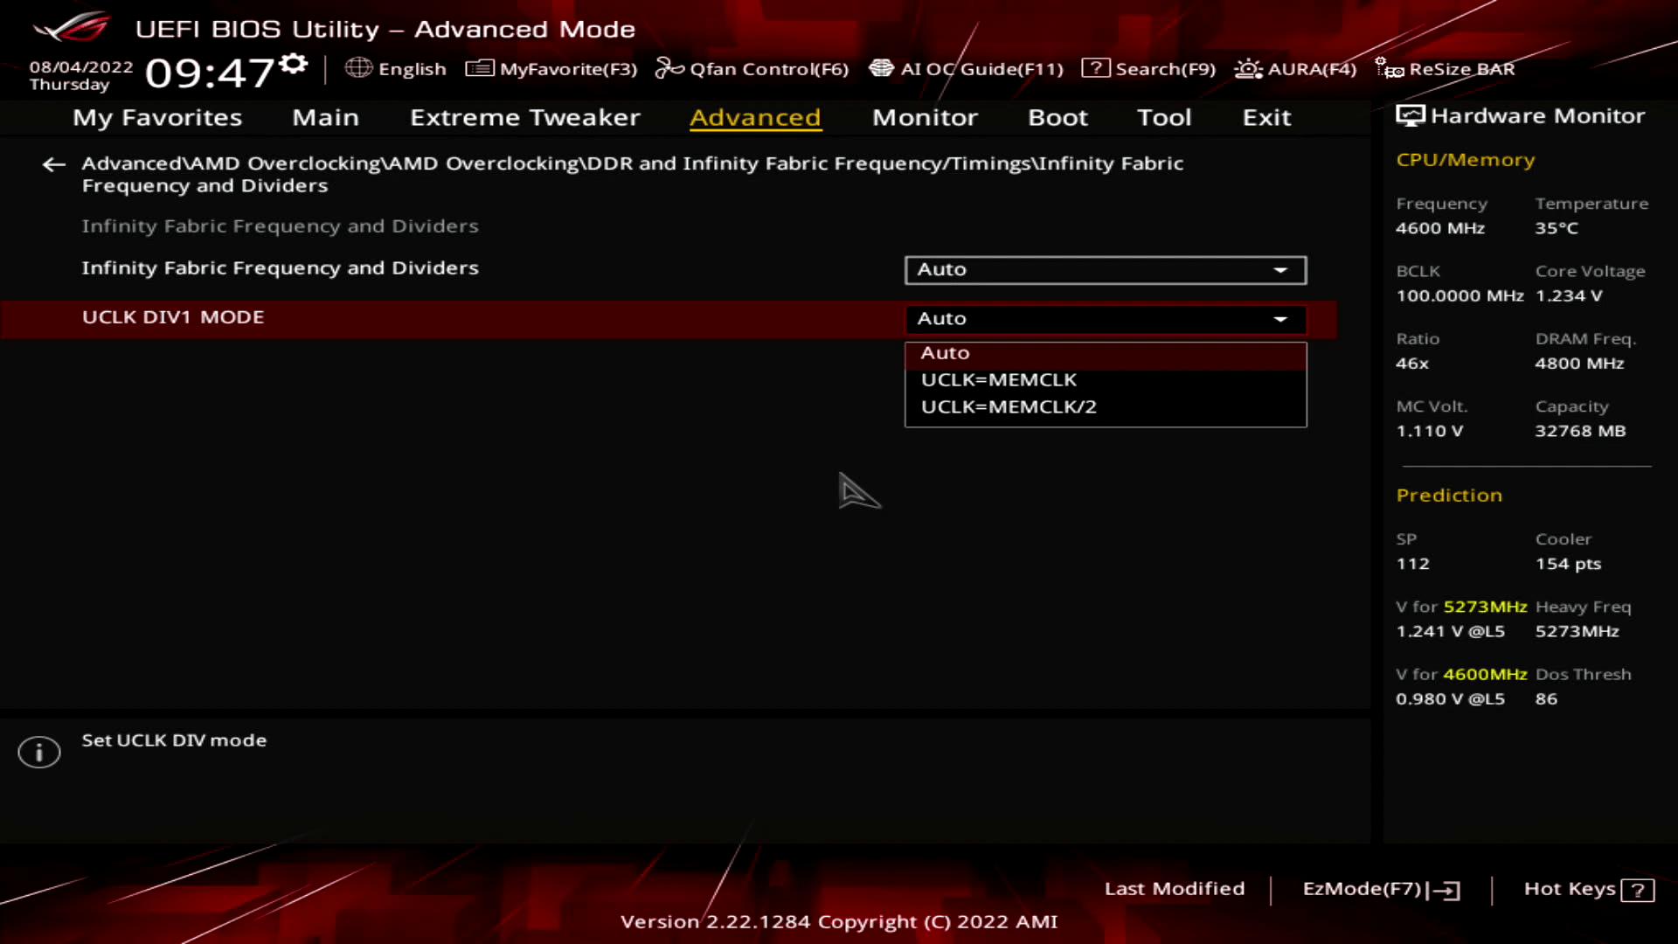Viewport: 1678px width, 944px height.
Task: Click the Hardware Monitor screen icon
Action: tap(1410, 116)
